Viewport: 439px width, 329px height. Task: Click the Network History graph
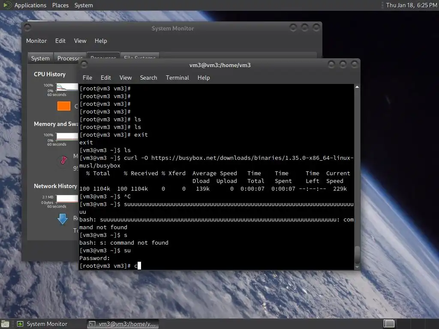pos(67,199)
